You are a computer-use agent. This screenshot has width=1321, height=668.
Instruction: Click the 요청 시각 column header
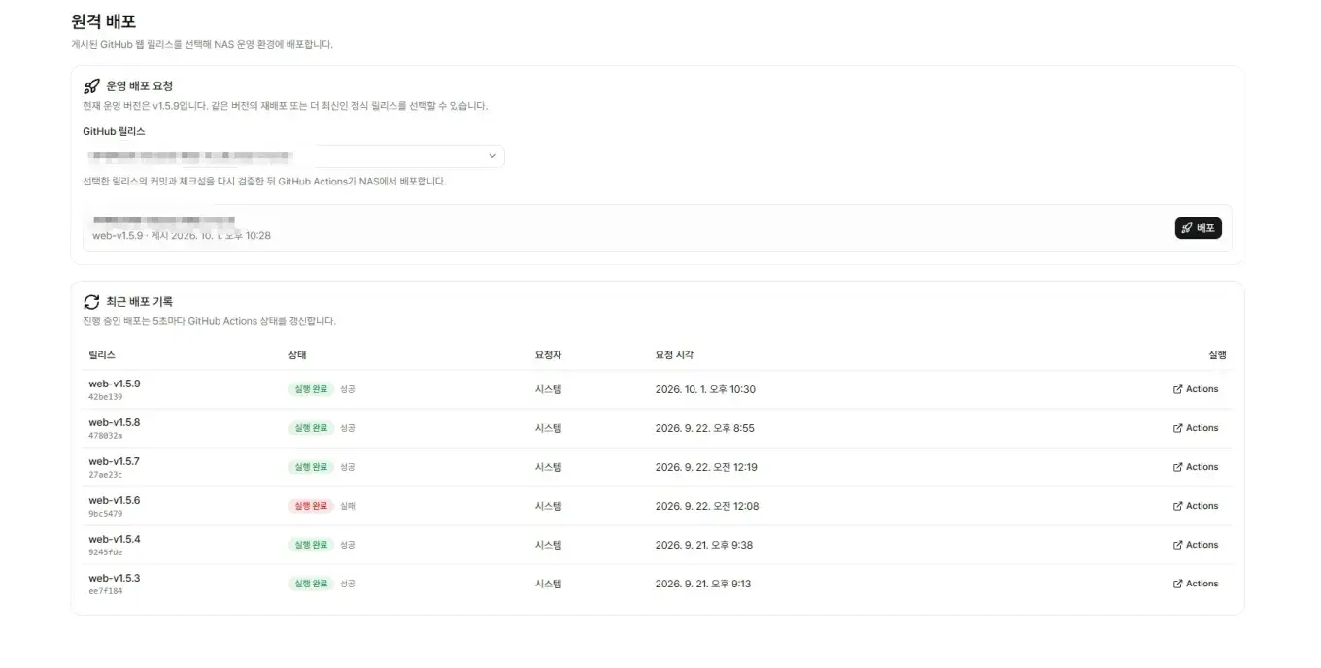tap(674, 355)
